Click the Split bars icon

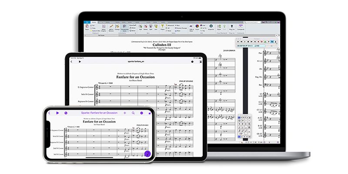(x=151, y=26)
